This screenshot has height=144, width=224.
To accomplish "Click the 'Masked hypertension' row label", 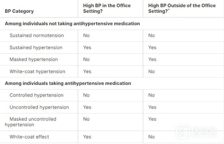I will pos(34,59).
